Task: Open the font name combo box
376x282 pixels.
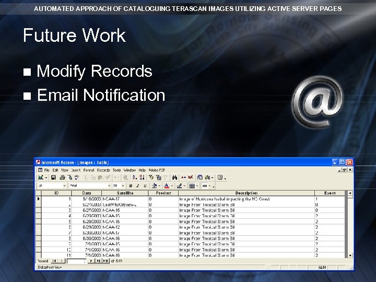Action: click(x=90, y=186)
